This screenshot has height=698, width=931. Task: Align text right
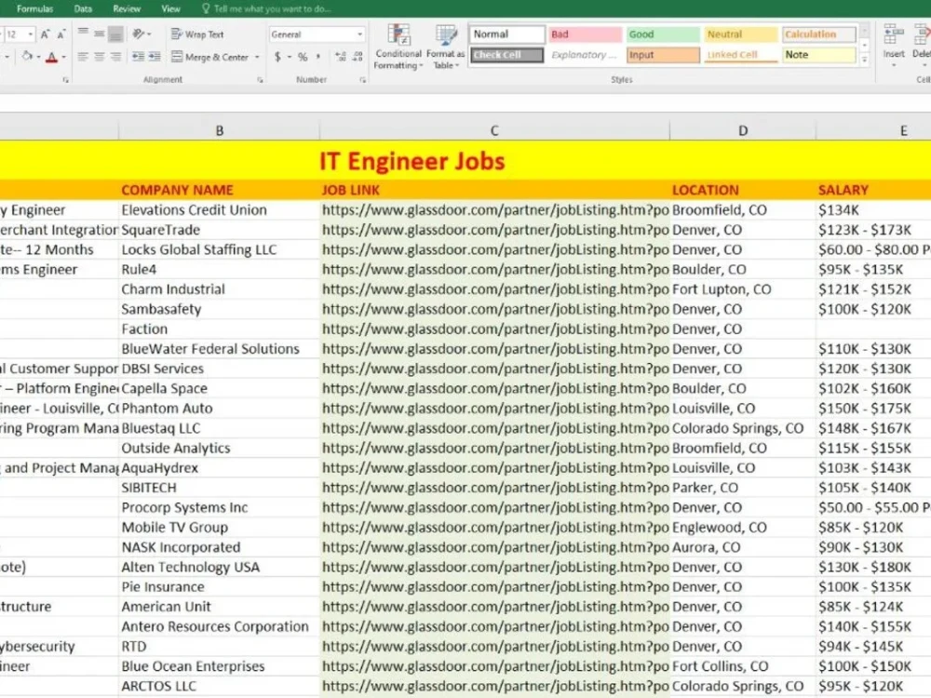pyautogui.click(x=115, y=57)
